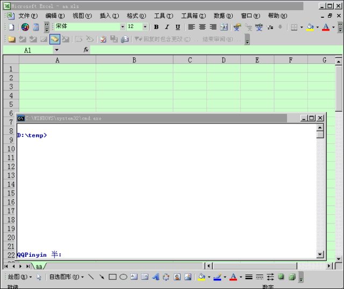
Task: Open the calculator icon in the toolbar
Action: point(36,27)
